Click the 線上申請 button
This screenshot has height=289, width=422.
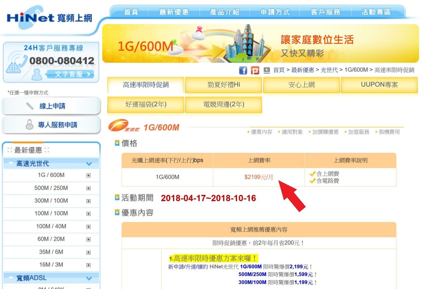51,106
